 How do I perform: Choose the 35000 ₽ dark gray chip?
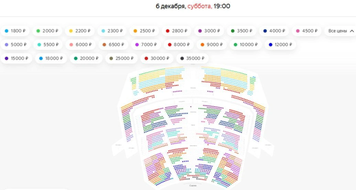coord(192,58)
